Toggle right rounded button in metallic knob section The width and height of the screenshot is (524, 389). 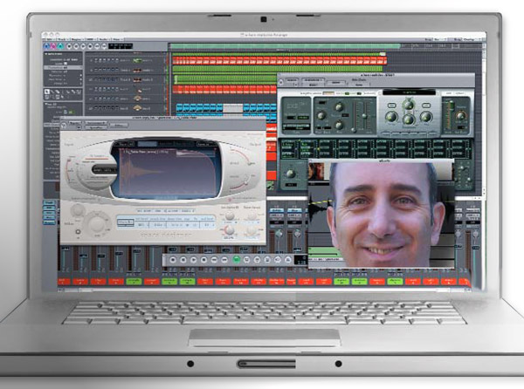pos(425,106)
